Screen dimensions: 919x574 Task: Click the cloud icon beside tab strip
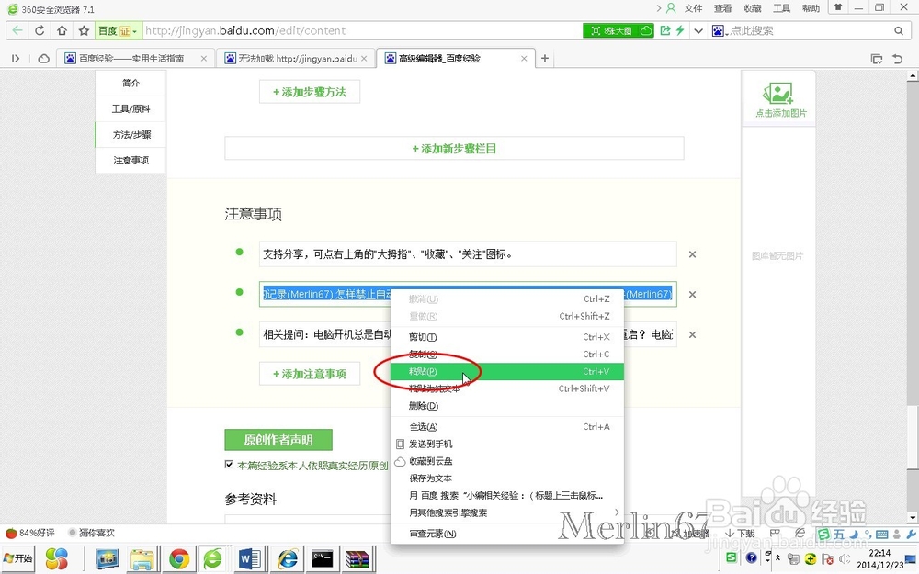[43, 59]
